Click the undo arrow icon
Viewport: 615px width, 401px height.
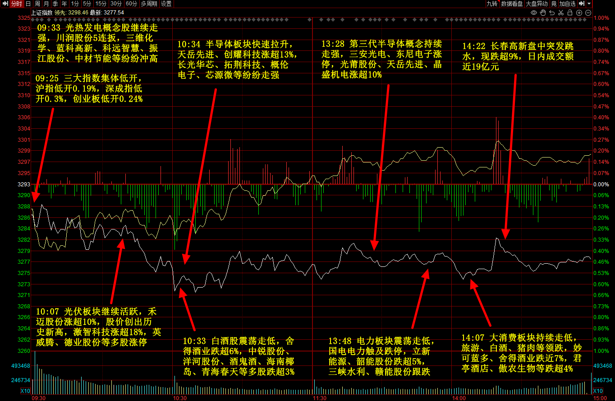pyautogui.click(x=552, y=12)
